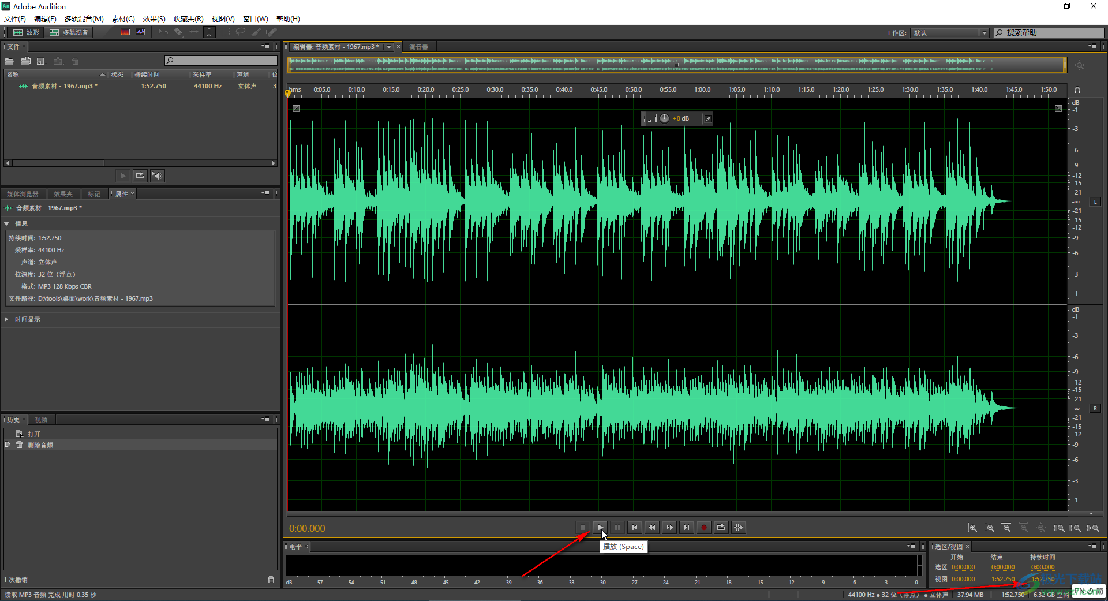Toggle the left channel L button
Image resolution: width=1108 pixels, height=601 pixels.
(x=1095, y=201)
